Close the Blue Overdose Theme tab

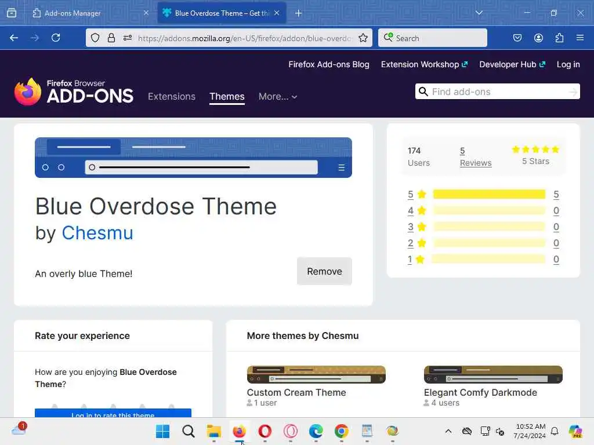click(277, 13)
